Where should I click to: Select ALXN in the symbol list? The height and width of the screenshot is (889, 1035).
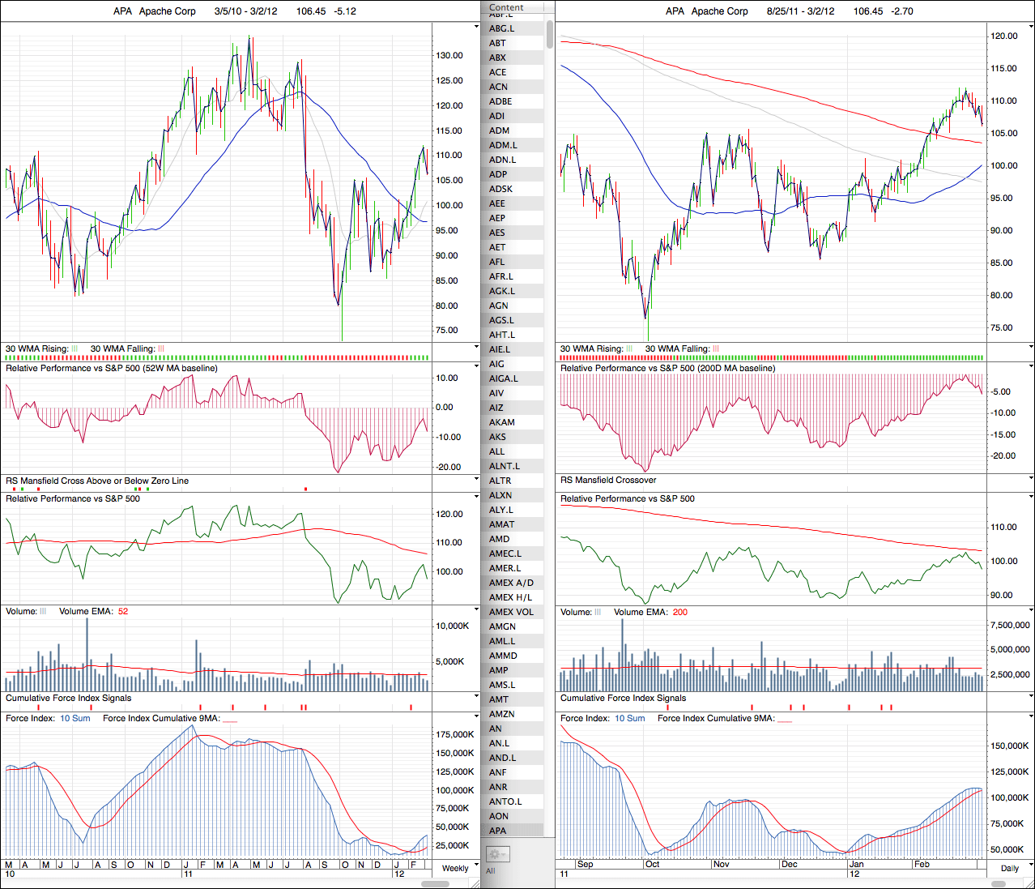click(x=513, y=495)
